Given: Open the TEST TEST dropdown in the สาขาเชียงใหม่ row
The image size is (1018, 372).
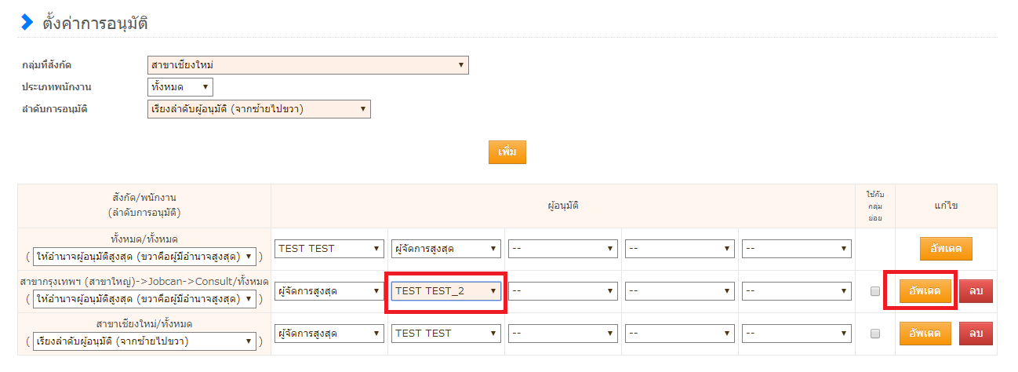Looking at the screenshot, I should 446,334.
